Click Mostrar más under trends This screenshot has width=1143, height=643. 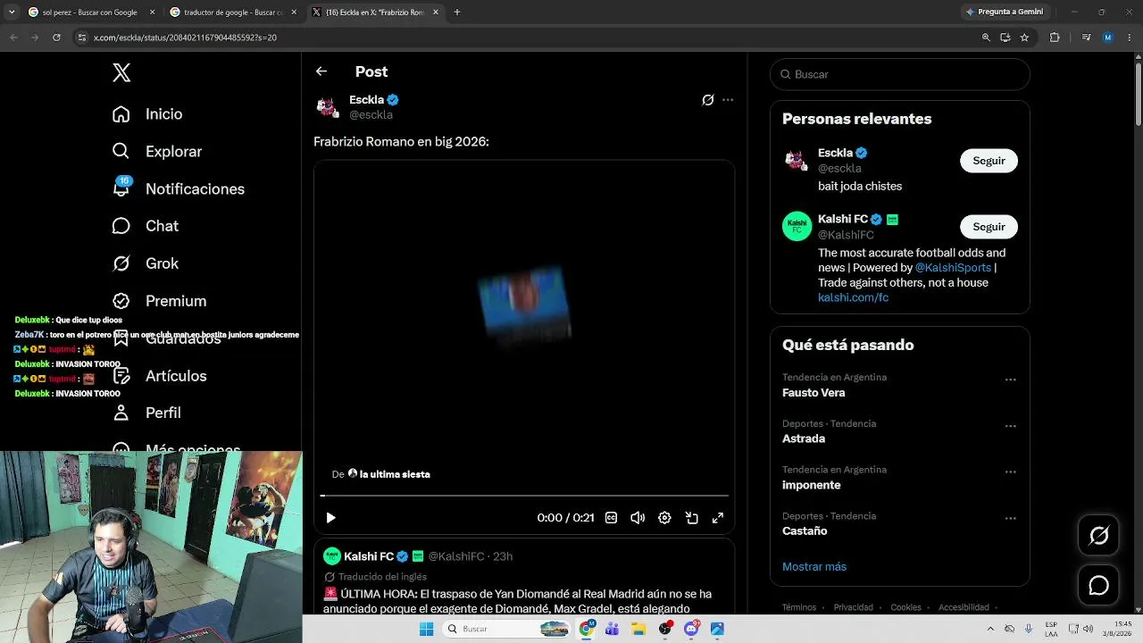814,567
